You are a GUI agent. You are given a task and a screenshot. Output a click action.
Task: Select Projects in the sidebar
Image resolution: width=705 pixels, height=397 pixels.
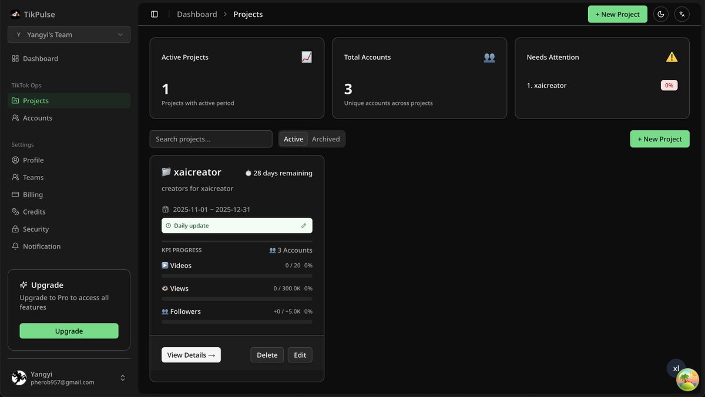pos(69,101)
